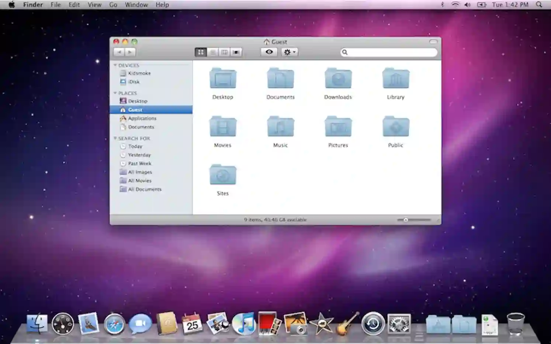Click the forward navigation arrow
This screenshot has width=551, height=344.
tap(130, 52)
